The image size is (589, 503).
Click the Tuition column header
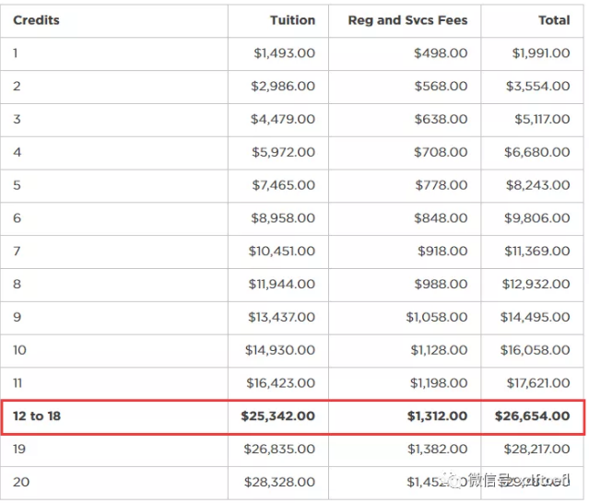coord(292,20)
